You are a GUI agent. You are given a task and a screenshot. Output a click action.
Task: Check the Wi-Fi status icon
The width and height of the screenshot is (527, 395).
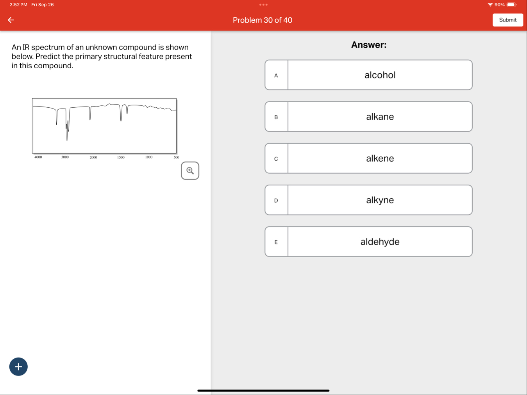click(490, 5)
